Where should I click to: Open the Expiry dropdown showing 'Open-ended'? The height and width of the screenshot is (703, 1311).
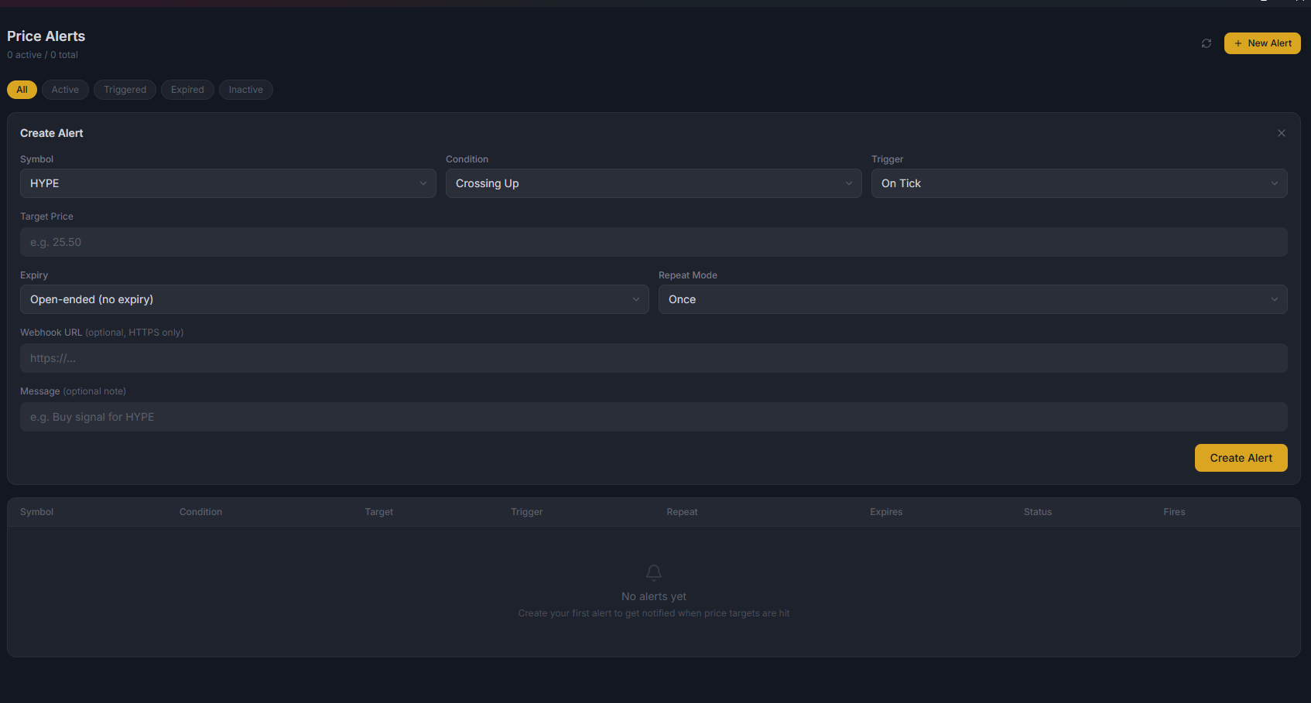333,299
